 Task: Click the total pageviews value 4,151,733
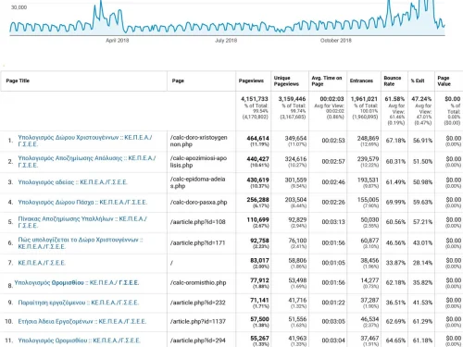click(255, 99)
